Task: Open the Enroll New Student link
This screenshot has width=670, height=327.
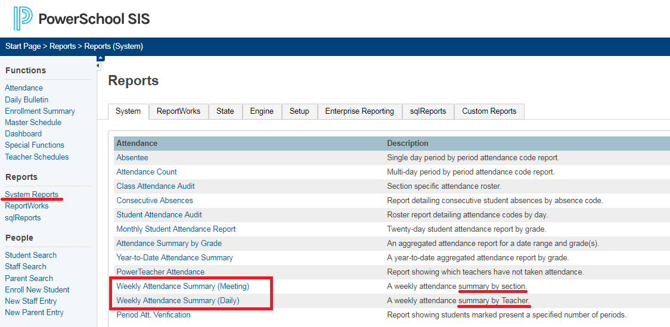Action: [37, 289]
